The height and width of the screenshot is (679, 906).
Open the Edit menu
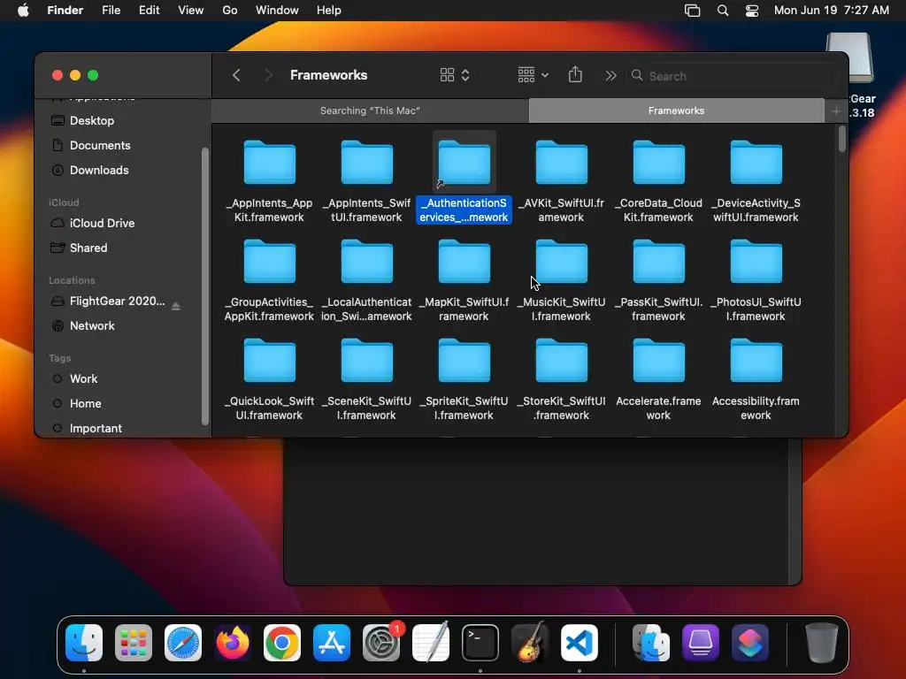pos(149,11)
